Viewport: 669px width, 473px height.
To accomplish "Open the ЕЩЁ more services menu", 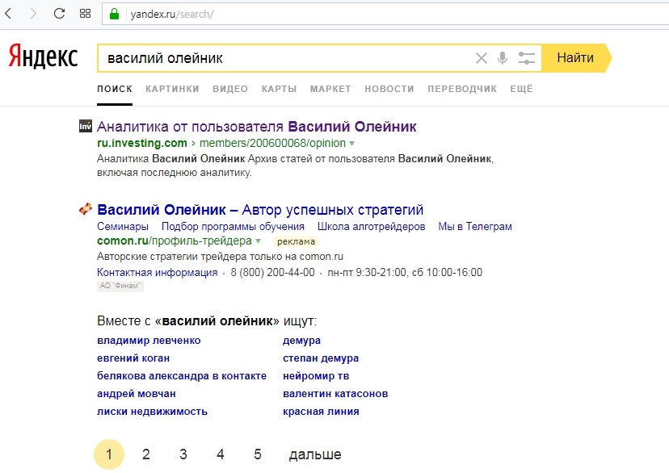I will [521, 89].
